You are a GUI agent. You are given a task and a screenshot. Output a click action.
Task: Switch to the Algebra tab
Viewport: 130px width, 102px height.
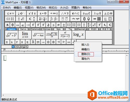[11, 29]
